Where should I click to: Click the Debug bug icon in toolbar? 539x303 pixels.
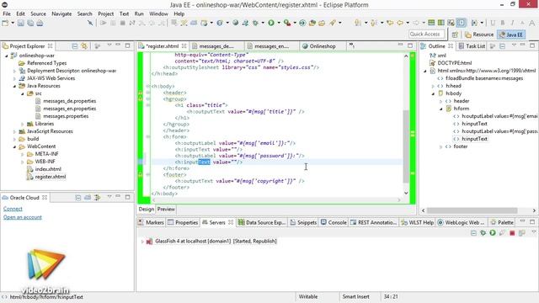255,23
